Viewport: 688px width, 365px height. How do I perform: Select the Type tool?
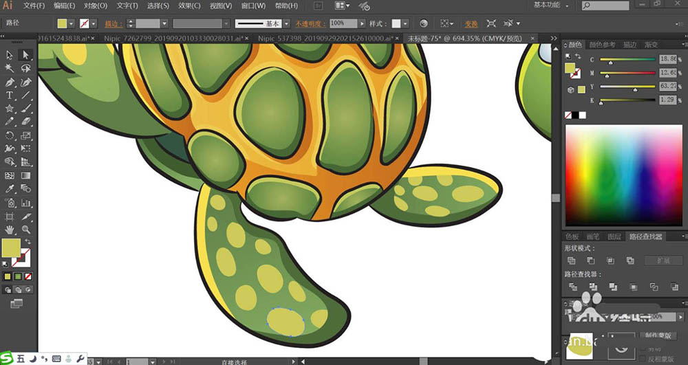[x=10, y=95]
